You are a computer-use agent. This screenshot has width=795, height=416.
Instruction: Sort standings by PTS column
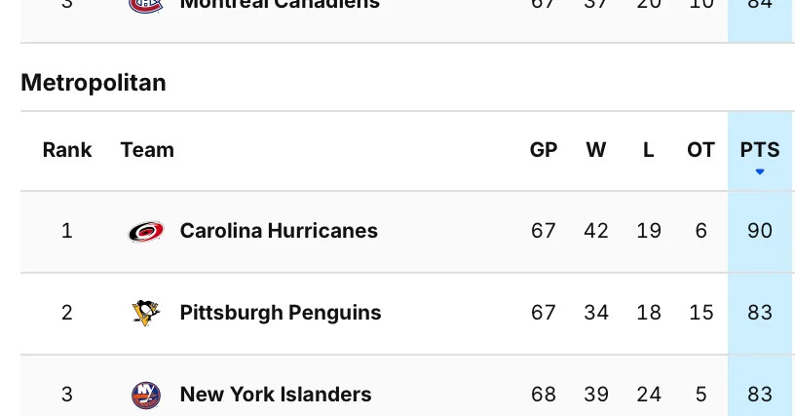[760, 150]
